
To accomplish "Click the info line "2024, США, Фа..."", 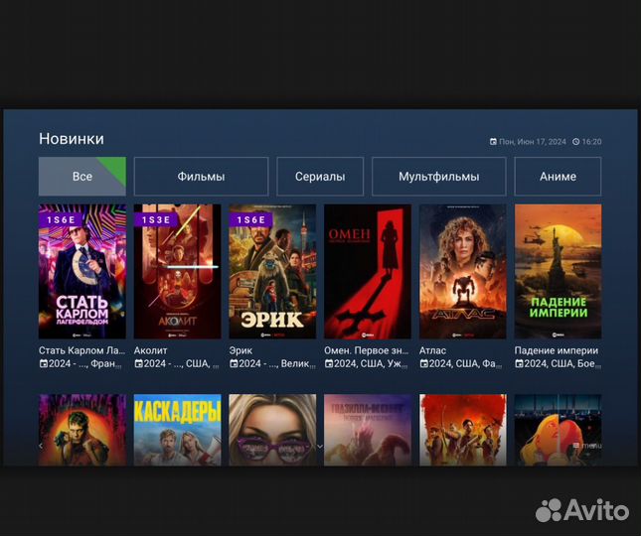I will click(x=465, y=363).
